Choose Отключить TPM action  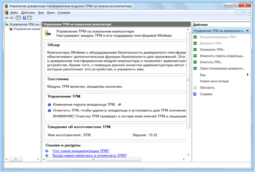[212, 50]
